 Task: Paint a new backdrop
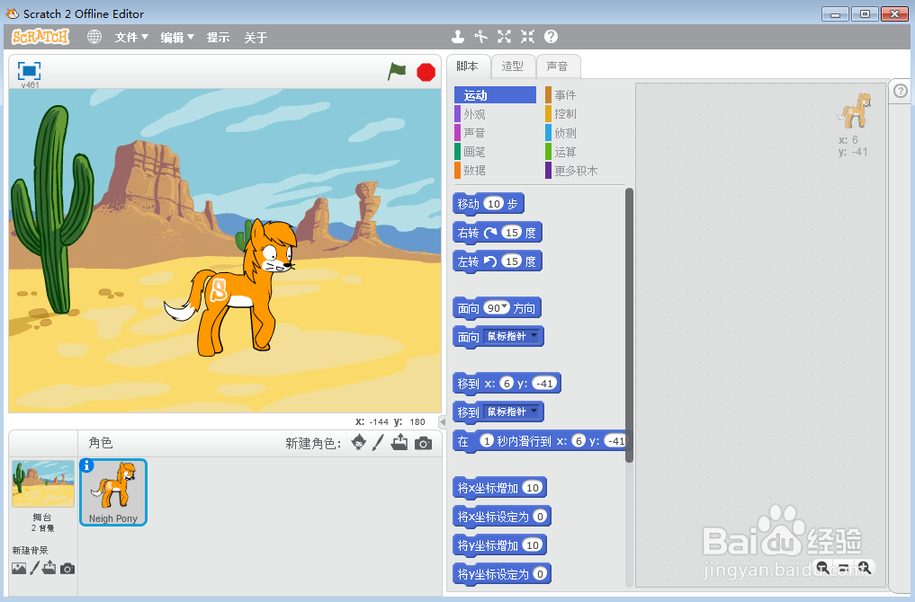point(34,568)
